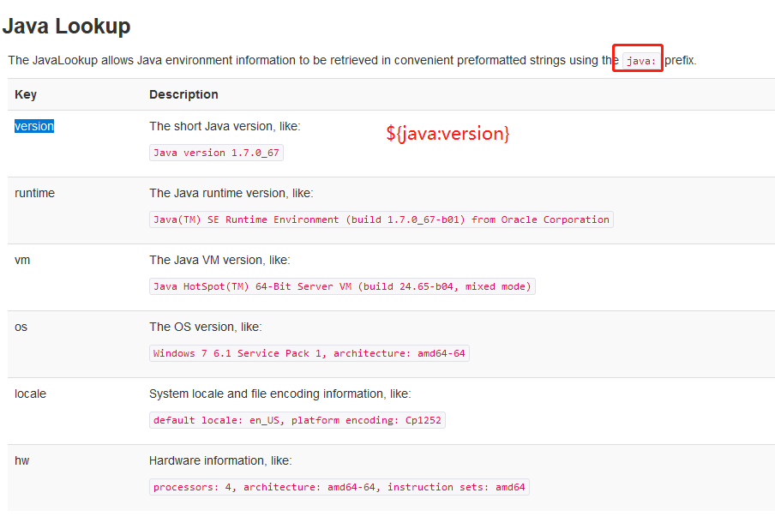Click the 'default locale: en_US' code sample
This screenshot has height=523, width=775.
pos(297,420)
